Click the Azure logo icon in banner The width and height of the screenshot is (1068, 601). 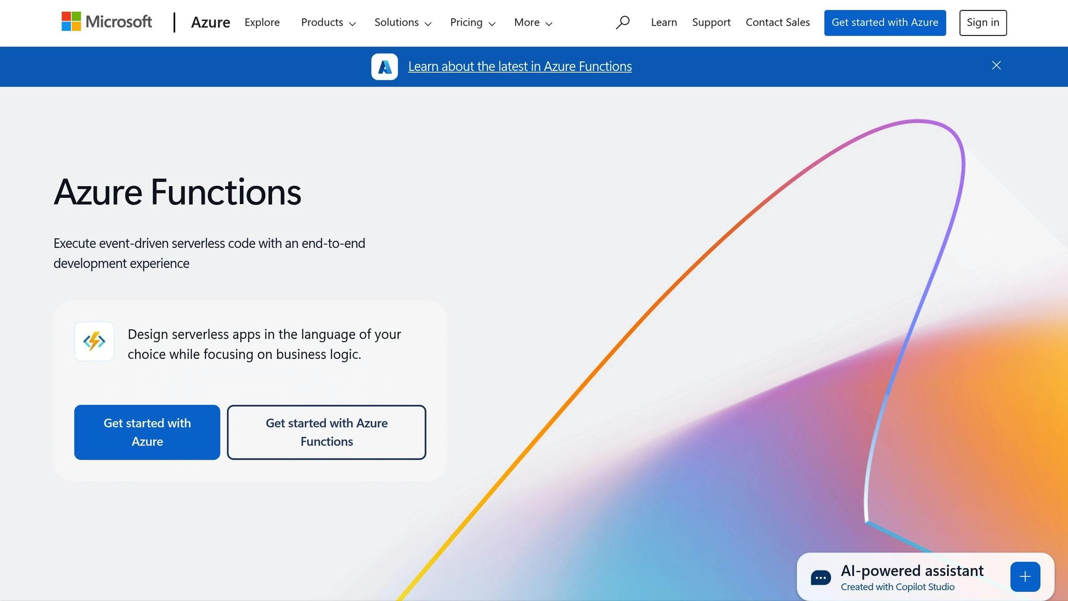coord(384,67)
